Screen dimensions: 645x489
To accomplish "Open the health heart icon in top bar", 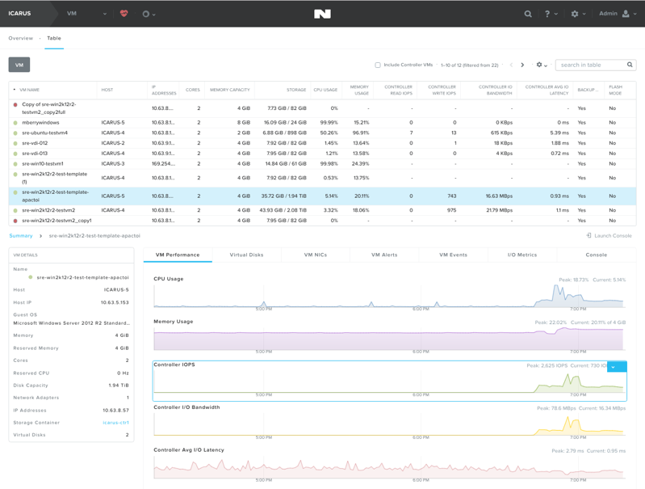I will click(x=124, y=14).
